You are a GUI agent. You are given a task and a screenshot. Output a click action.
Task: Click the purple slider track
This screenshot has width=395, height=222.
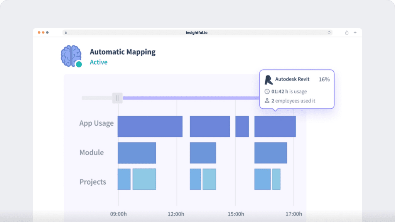[191, 98]
